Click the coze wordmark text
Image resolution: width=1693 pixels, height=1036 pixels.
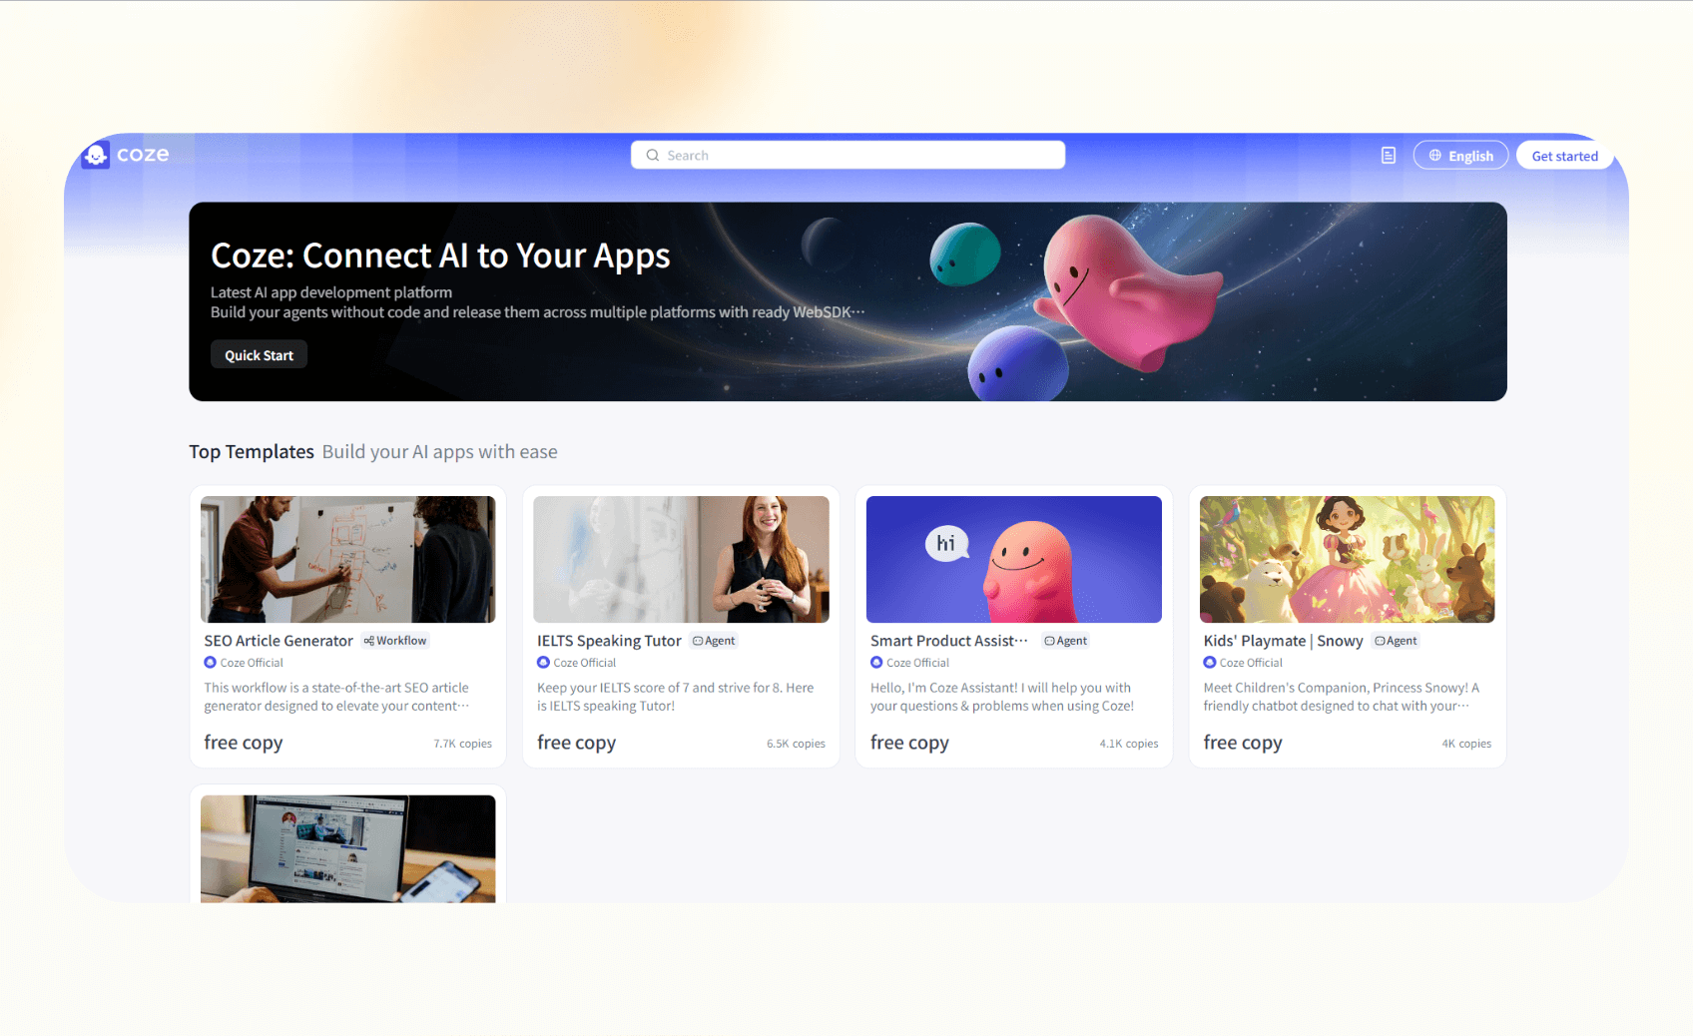(x=143, y=155)
